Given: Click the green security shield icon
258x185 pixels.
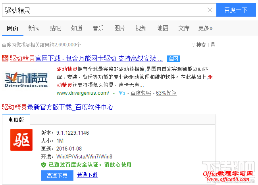Looking at the screenshot, I should coord(44,165).
